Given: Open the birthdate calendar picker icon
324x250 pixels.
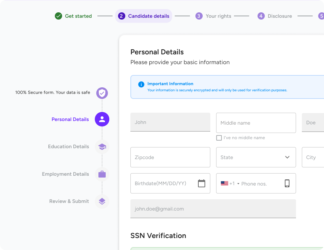Looking at the screenshot, I should (202, 183).
